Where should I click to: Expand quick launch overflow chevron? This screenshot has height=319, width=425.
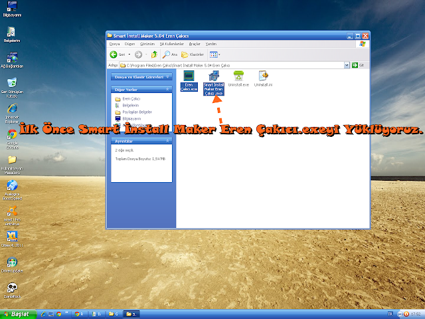66,312
